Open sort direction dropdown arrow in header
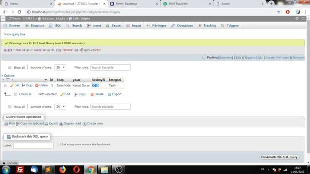 click(x=46, y=80)
